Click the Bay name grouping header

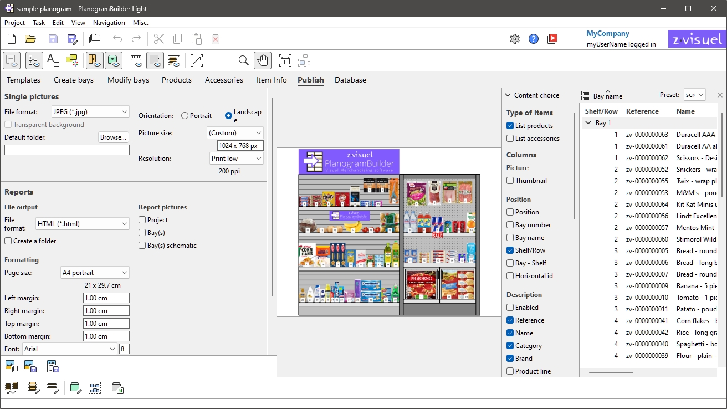click(x=607, y=96)
